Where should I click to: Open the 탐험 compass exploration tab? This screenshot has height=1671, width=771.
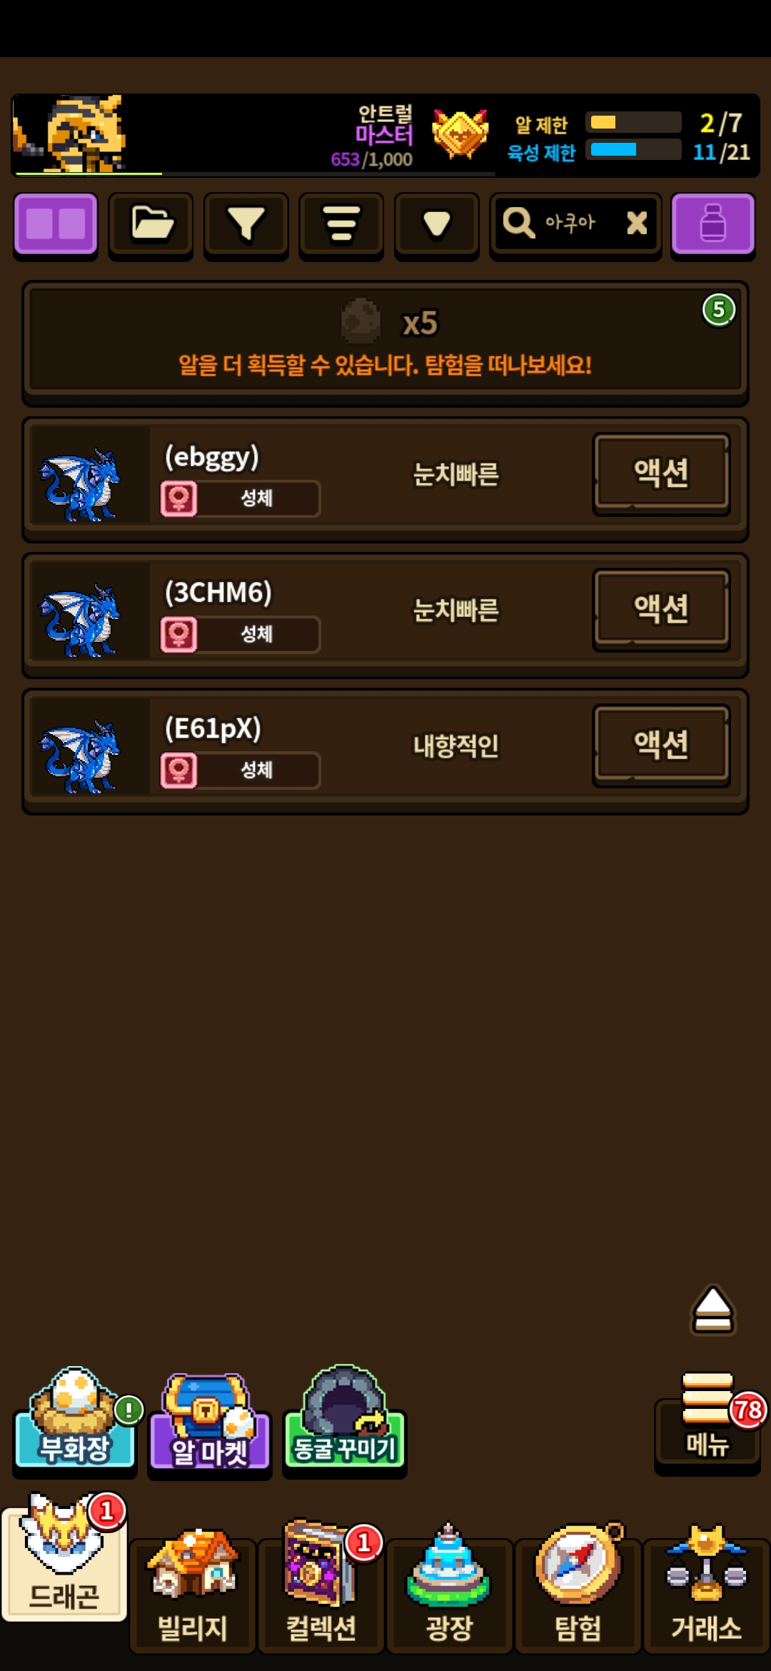click(x=578, y=1590)
